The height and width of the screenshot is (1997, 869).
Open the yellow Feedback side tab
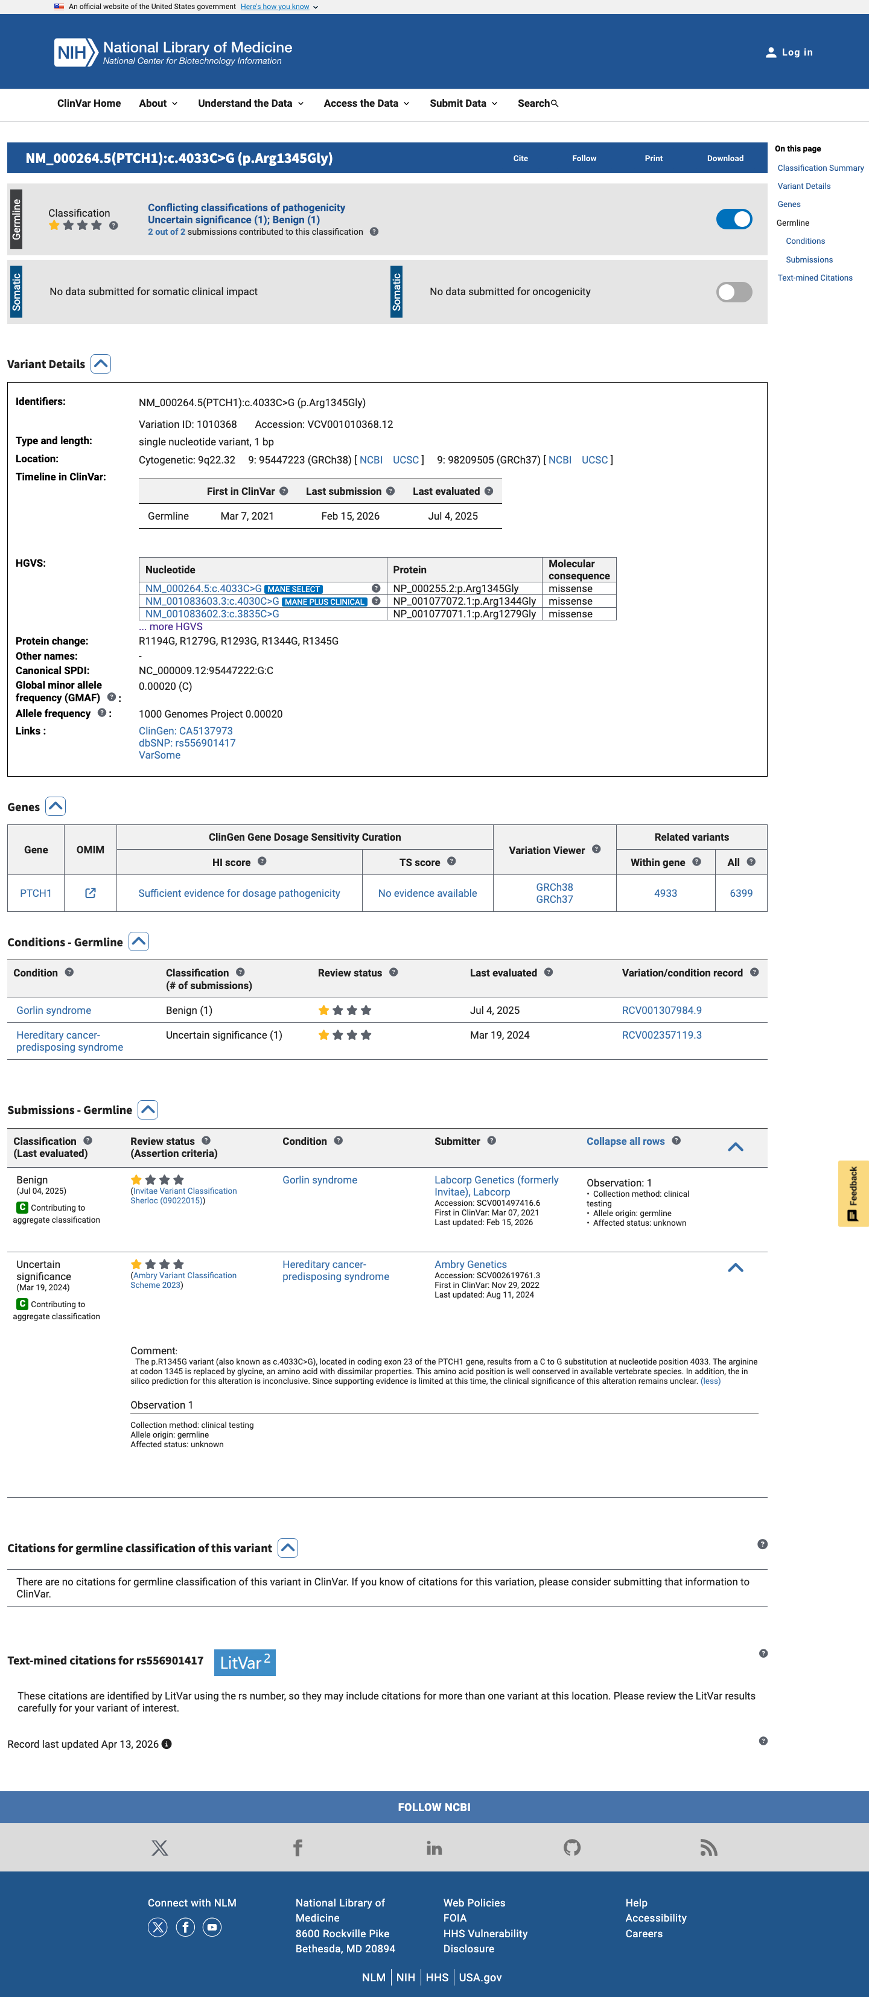click(853, 1194)
